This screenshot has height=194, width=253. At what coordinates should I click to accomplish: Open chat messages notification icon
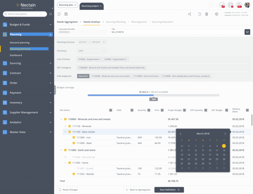(230, 5)
